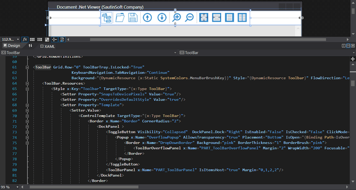356x190 pixels.
Task: Click the up arrow page navigation icon
Action: click(147, 18)
